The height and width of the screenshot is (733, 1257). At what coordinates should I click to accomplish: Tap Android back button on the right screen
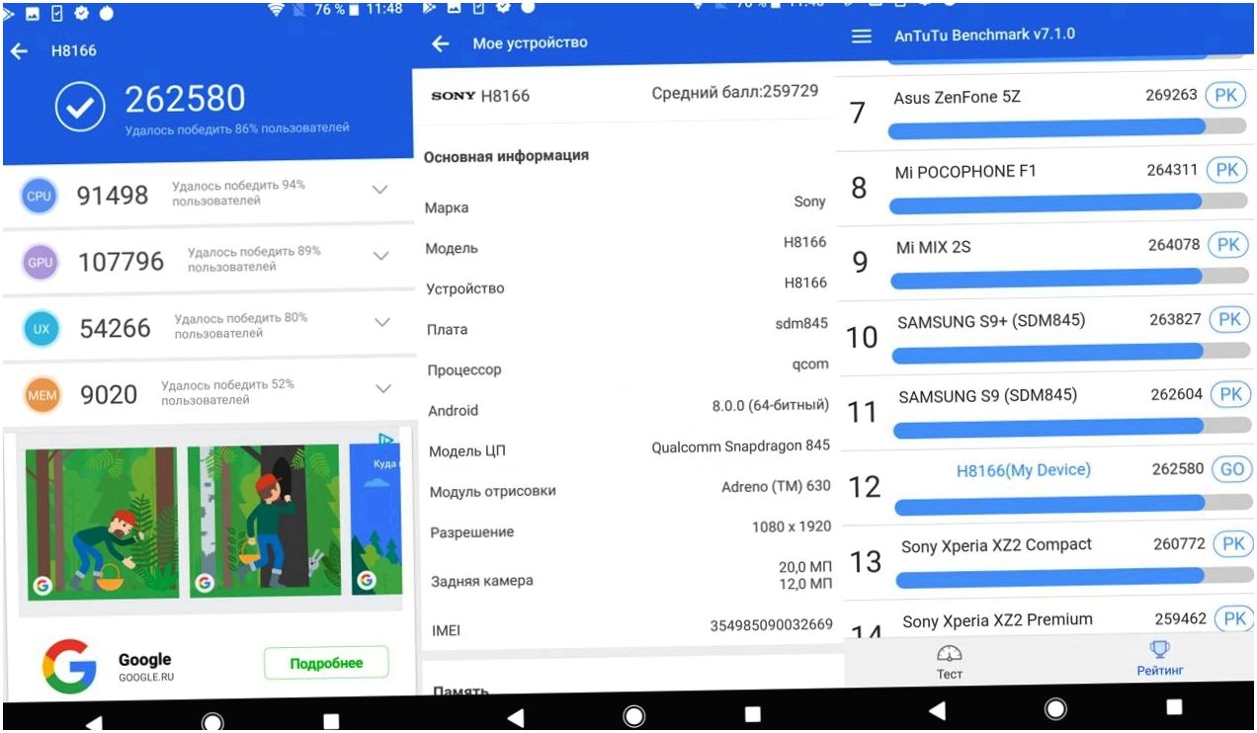[937, 709]
